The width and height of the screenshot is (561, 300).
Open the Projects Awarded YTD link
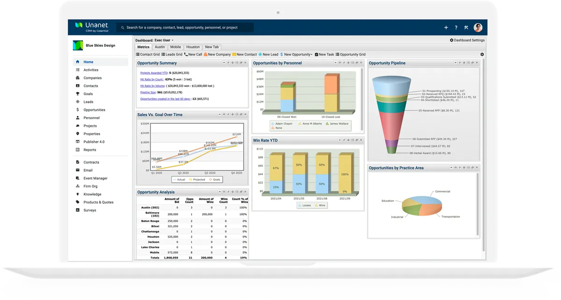[154, 73]
